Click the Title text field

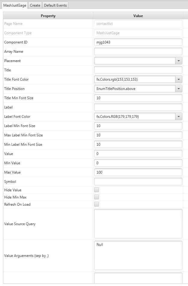pyautogui.click(x=138, y=70)
